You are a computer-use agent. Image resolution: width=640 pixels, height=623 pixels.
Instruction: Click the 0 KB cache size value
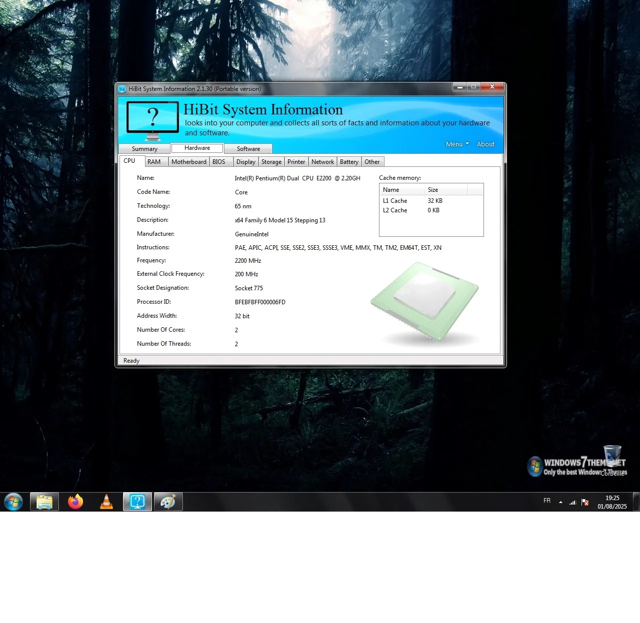click(433, 210)
